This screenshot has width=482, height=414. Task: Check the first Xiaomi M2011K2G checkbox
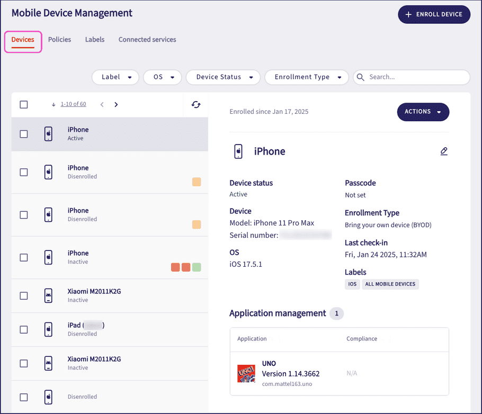tap(24, 295)
